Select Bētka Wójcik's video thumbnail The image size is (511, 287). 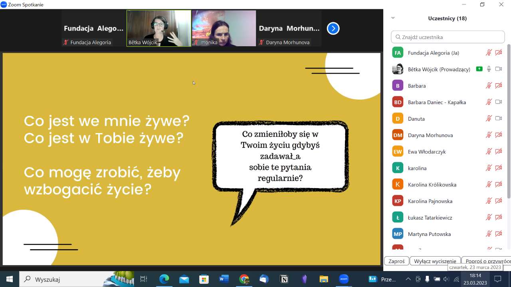pyautogui.click(x=159, y=28)
